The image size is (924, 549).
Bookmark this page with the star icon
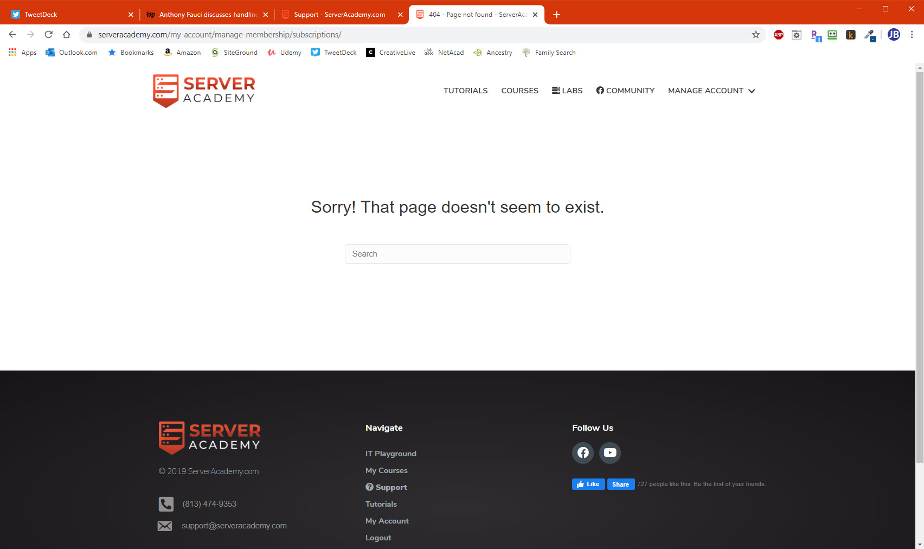pos(755,35)
